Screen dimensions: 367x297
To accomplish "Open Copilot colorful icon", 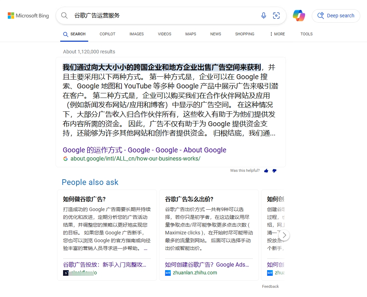I will pyautogui.click(x=299, y=16).
